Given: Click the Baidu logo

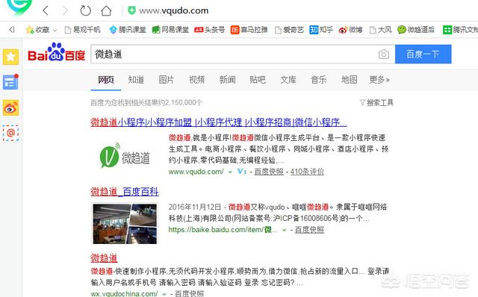Looking at the screenshot, I should pos(57,52).
